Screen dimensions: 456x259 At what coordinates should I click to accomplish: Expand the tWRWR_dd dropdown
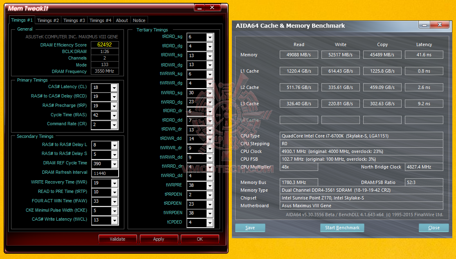pyautogui.click(x=210, y=158)
